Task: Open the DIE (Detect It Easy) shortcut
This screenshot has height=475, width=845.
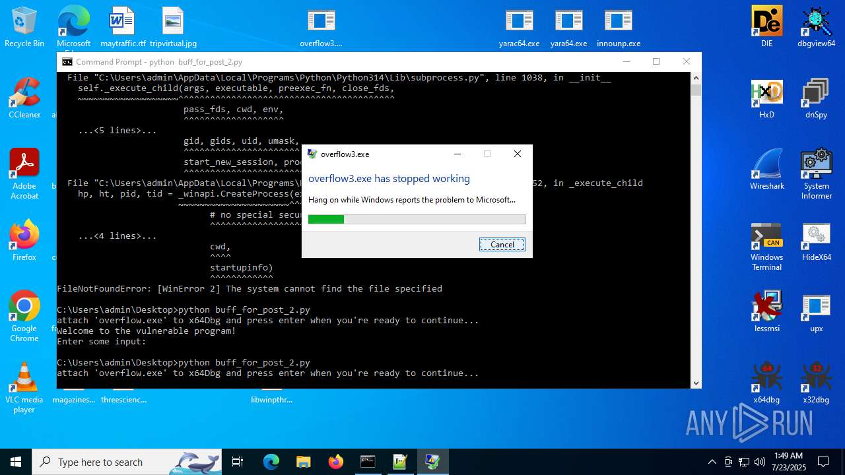Action: (766, 27)
